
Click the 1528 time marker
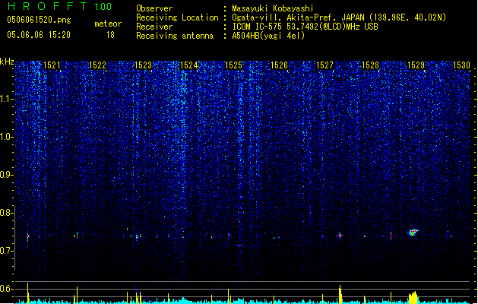[x=370, y=65]
